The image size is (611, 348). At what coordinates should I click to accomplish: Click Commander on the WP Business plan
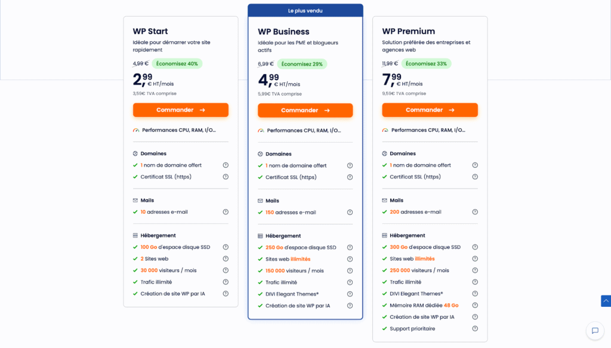pos(305,110)
